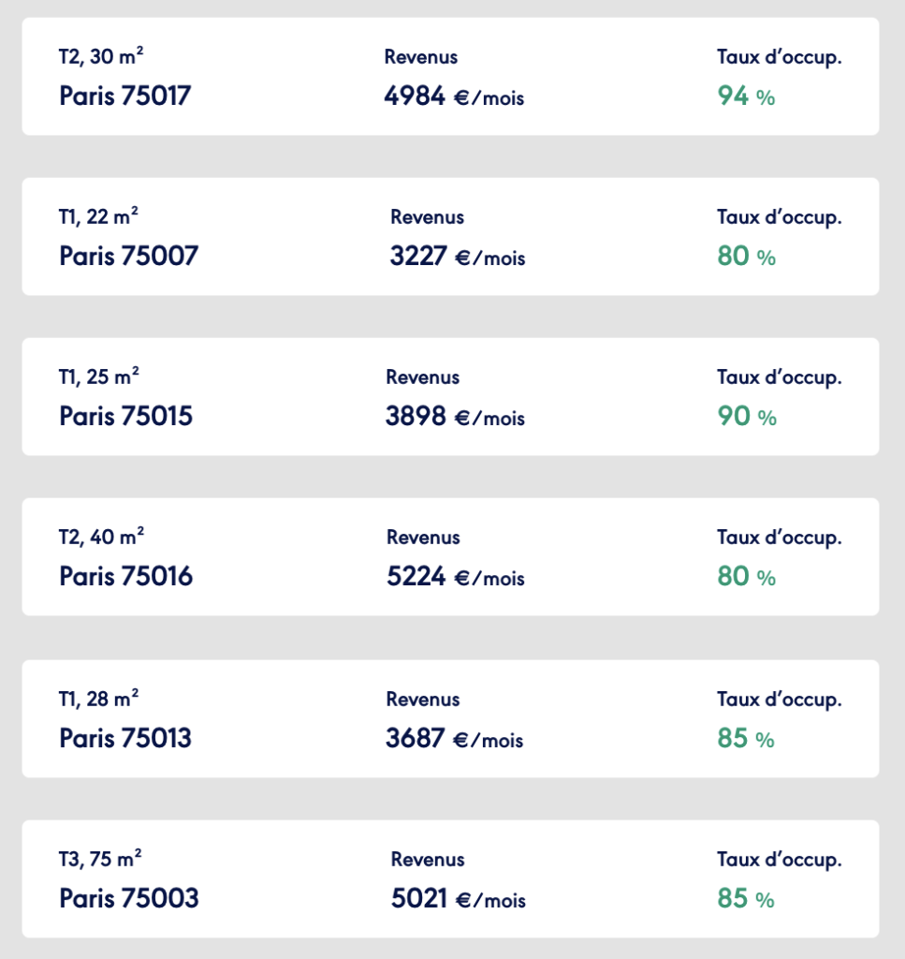Click the "T2, 40 m²" label
905x959 pixels.
click(x=101, y=537)
